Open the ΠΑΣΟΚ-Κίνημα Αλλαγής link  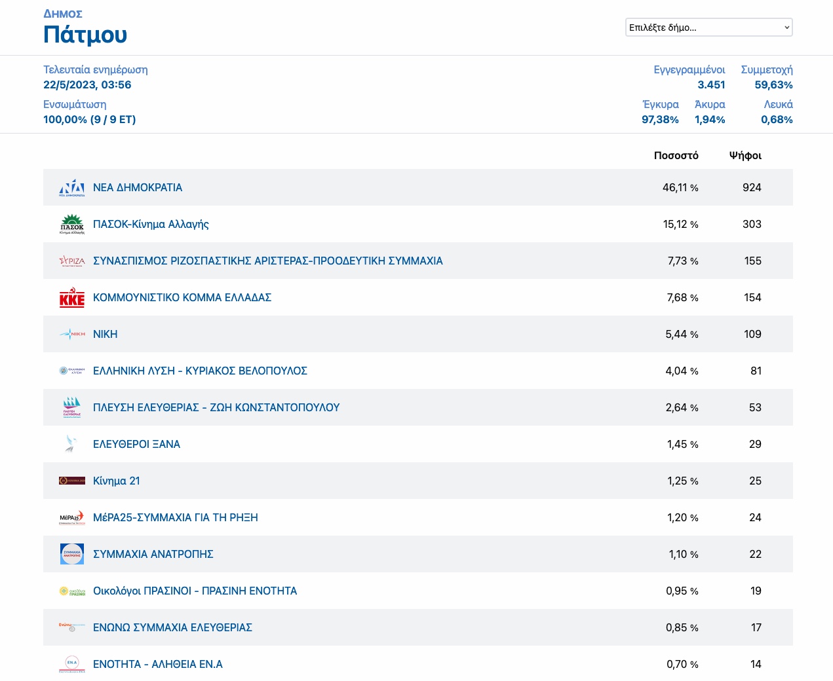[151, 224]
